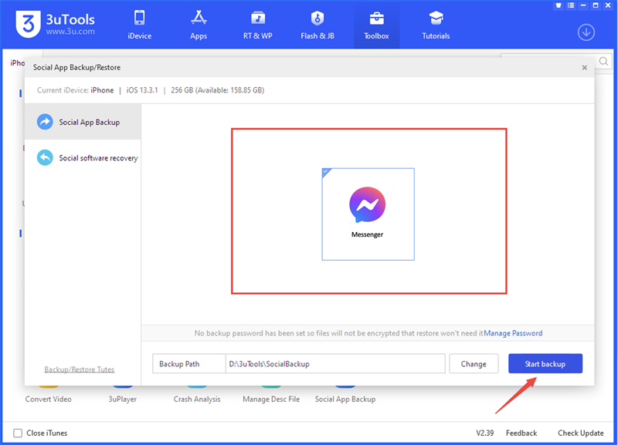Select the Messenger app tile
This screenshot has height=445, width=618.
(x=368, y=214)
